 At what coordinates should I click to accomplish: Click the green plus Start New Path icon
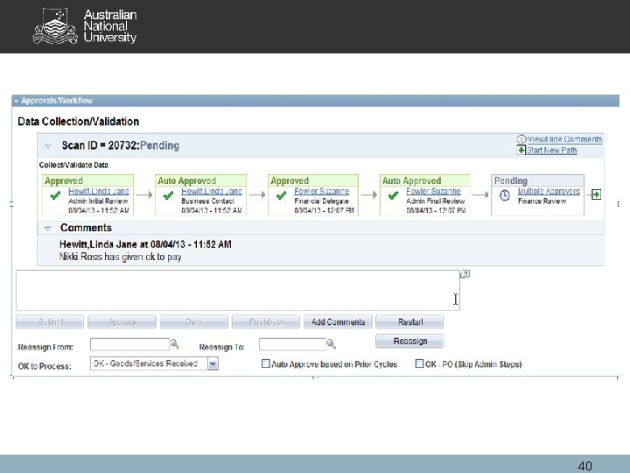point(521,150)
